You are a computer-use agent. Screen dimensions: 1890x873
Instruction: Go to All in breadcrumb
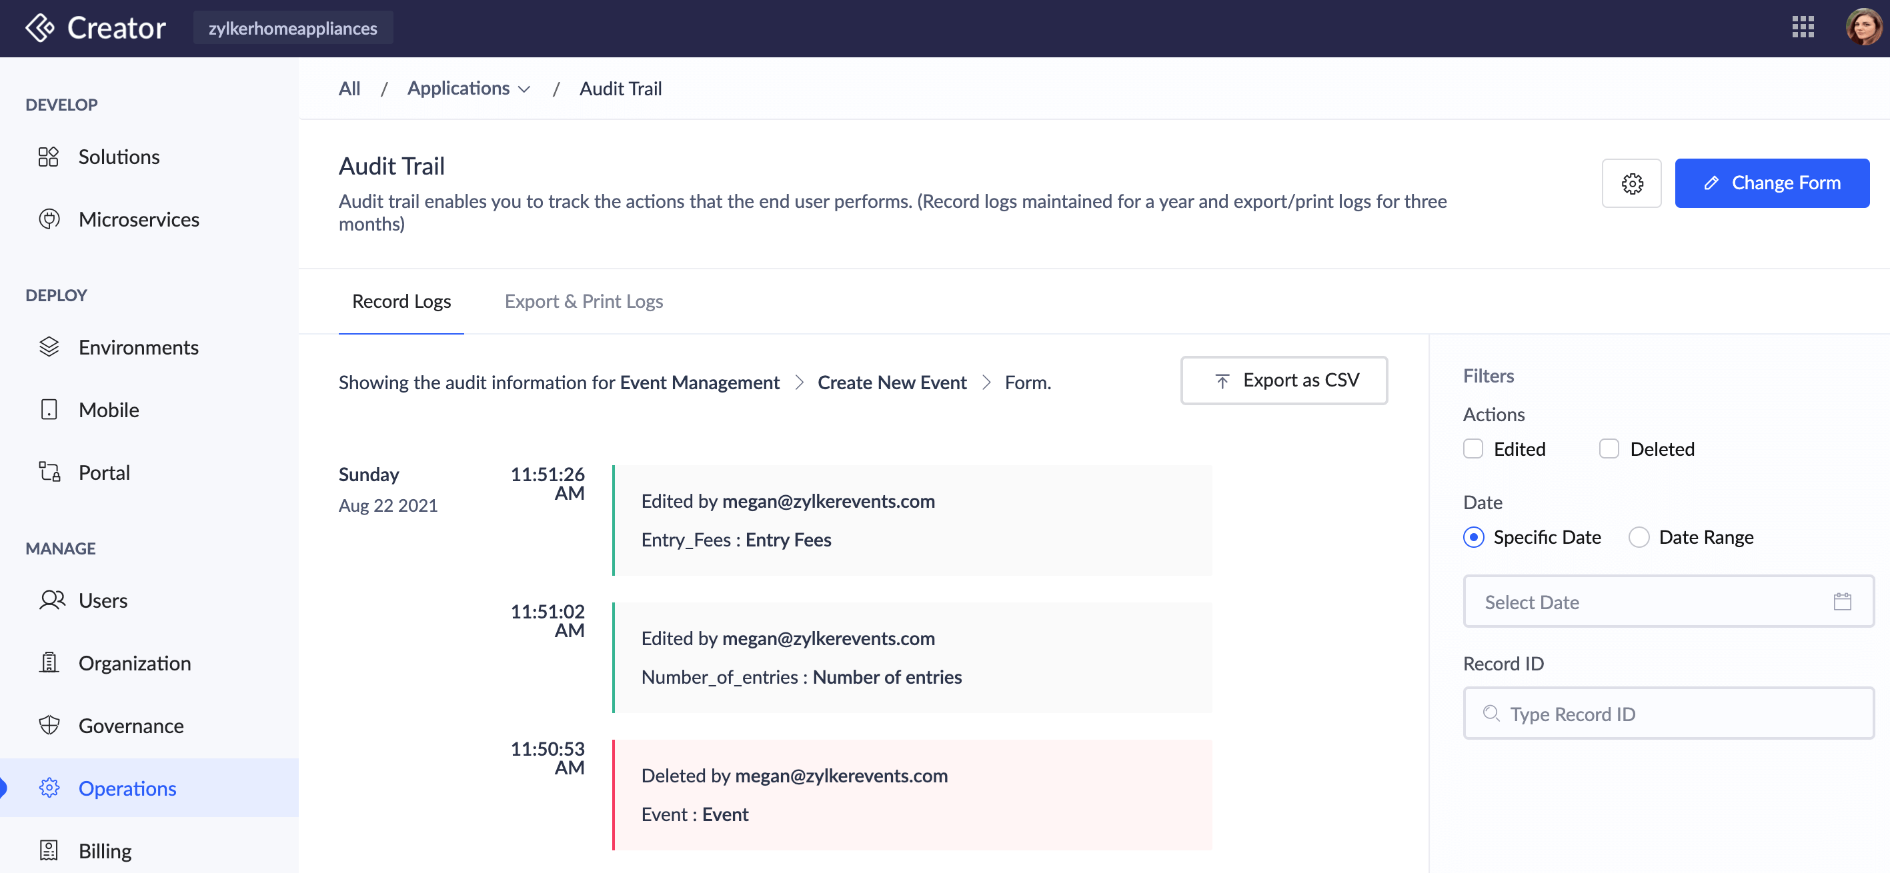tap(349, 89)
